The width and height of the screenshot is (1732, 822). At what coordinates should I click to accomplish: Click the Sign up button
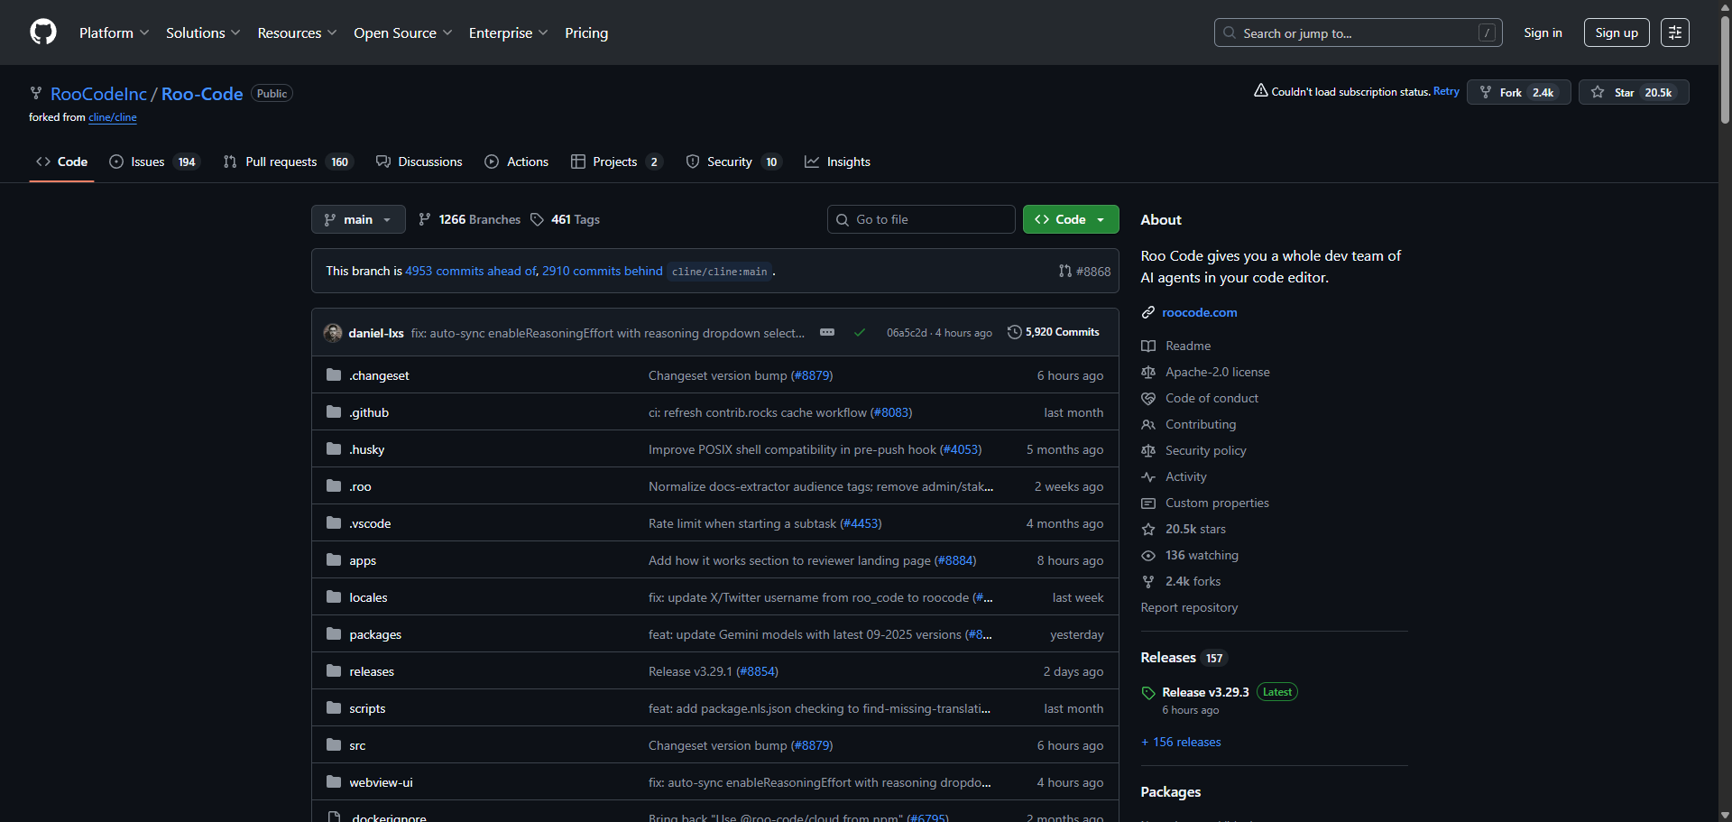point(1616,32)
